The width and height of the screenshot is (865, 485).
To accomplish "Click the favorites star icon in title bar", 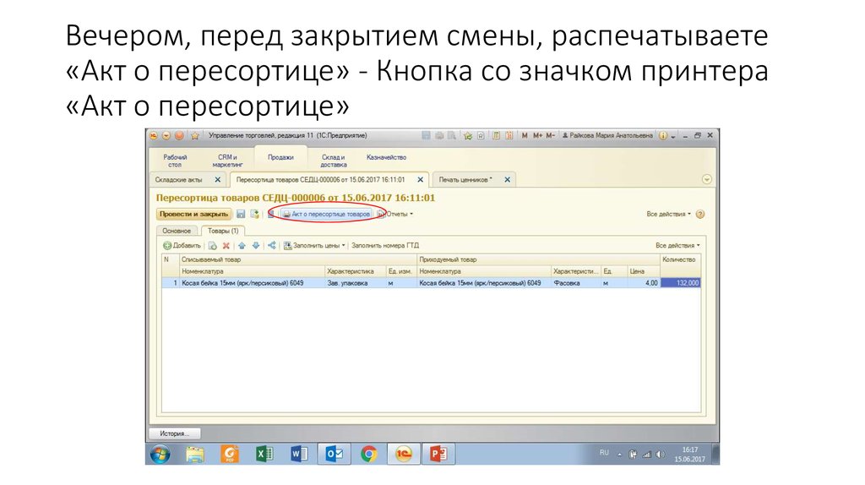I will tap(195, 135).
